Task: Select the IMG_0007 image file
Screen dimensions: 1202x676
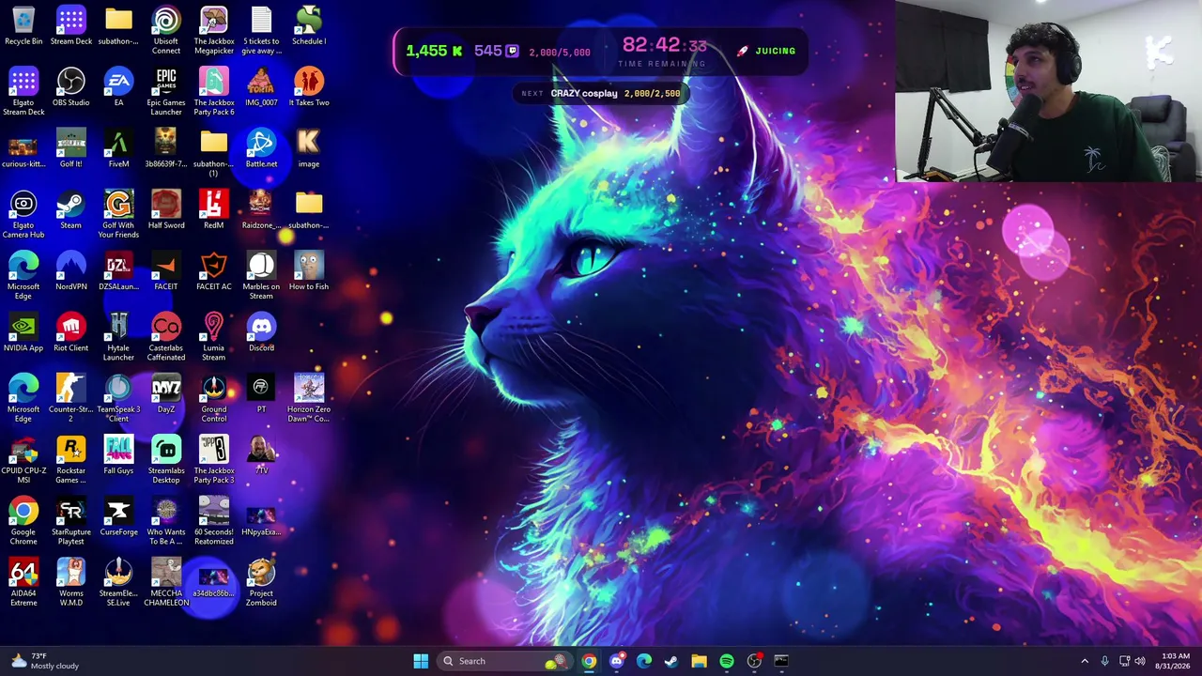Action: point(261,87)
